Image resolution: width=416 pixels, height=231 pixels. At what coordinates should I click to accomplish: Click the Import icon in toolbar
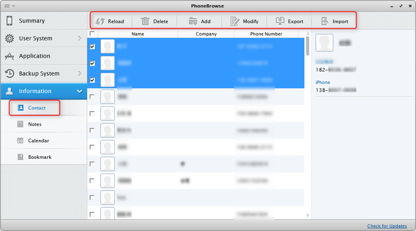[325, 21]
